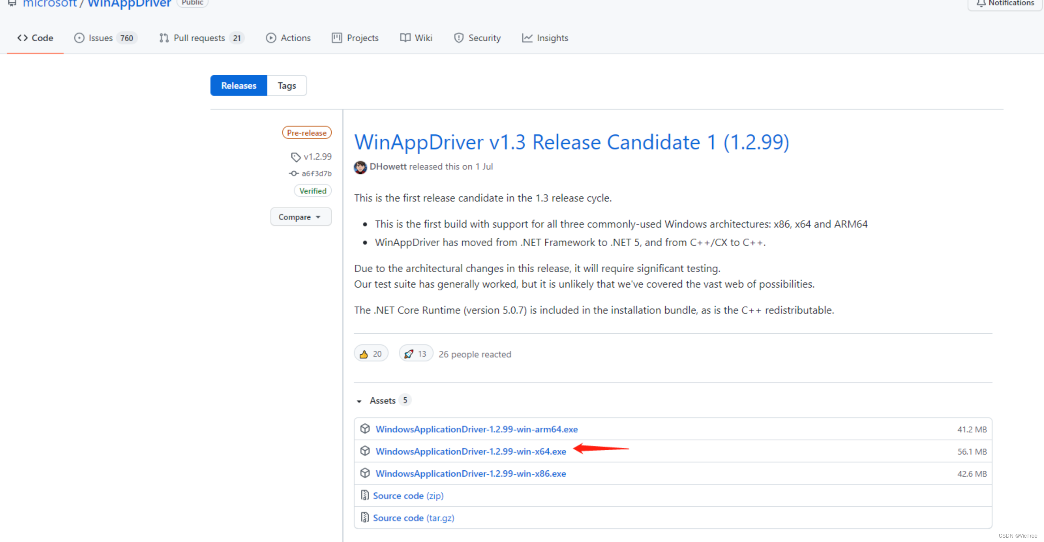
Task: Download Source code (tar.gz)
Action: pyautogui.click(x=414, y=518)
